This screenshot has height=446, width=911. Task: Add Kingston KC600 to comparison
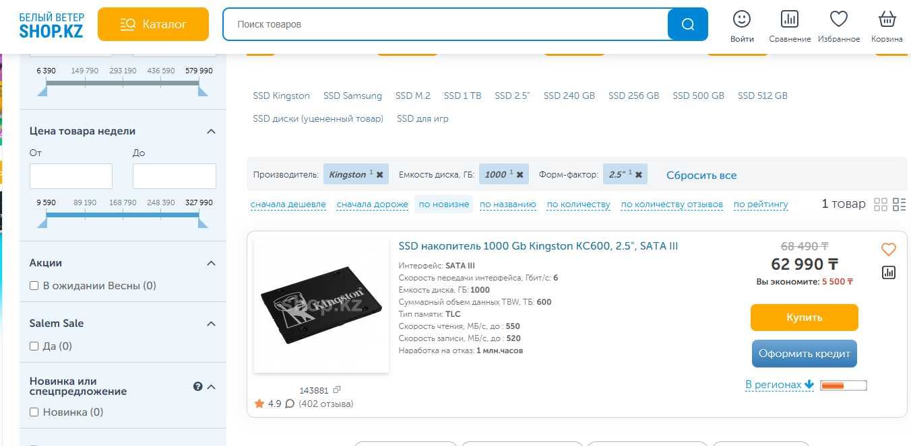pos(889,272)
